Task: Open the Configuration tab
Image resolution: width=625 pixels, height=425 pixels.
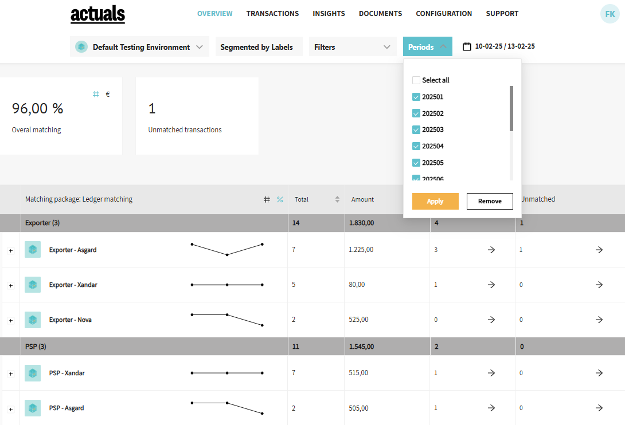Action: pos(444,14)
